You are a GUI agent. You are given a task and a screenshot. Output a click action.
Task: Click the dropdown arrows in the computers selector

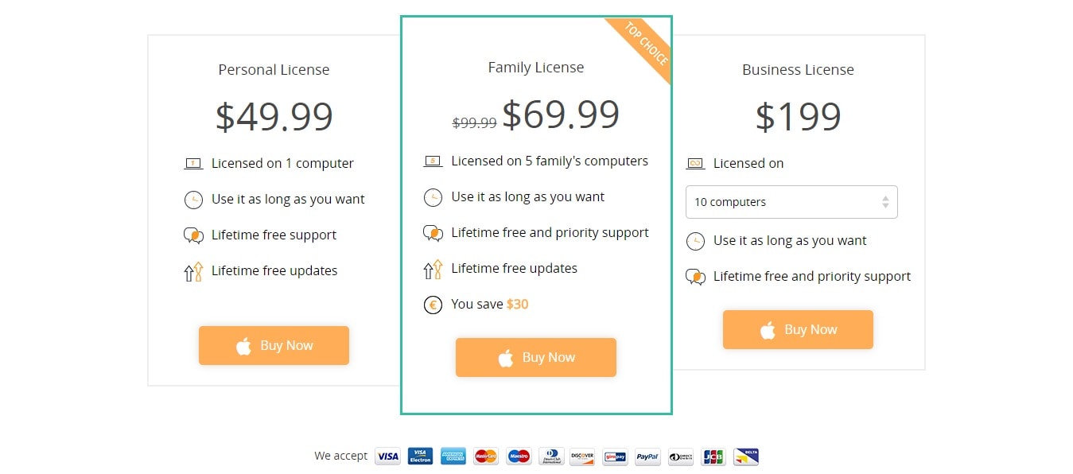click(885, 202)
